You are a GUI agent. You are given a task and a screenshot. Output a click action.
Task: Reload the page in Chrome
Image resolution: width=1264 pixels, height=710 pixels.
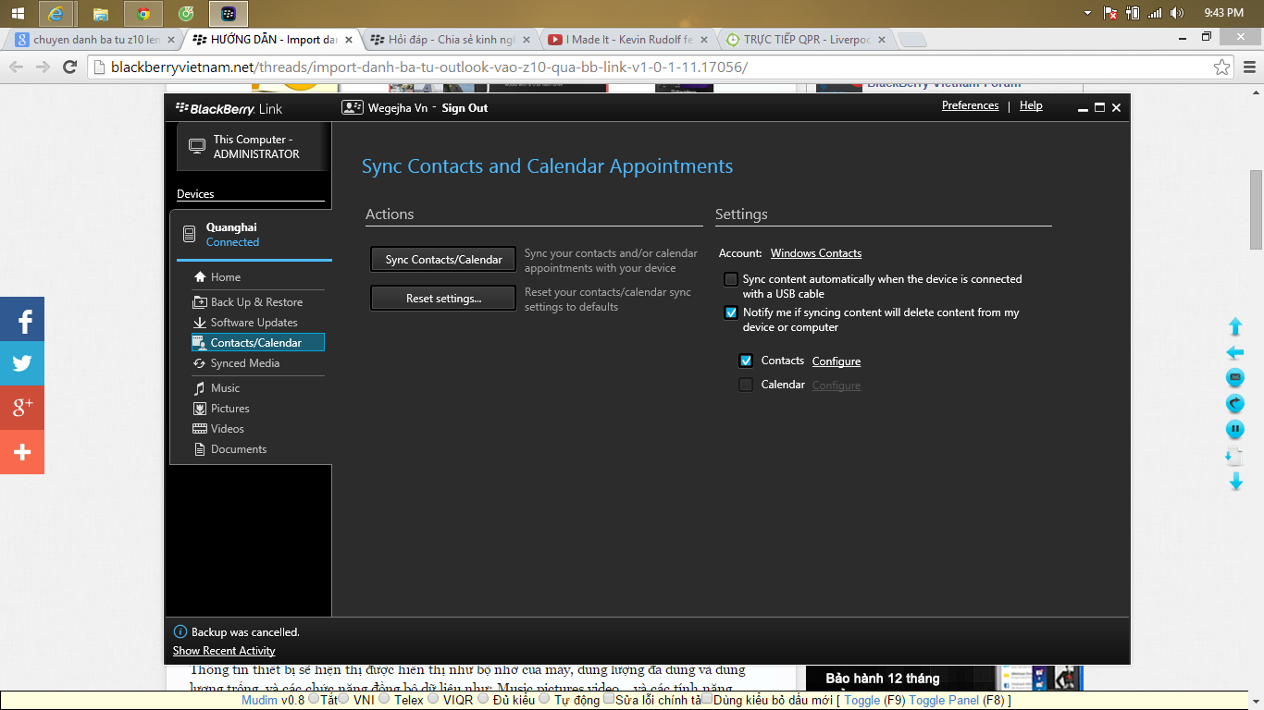pyautogui.click(x=69, y=67)
